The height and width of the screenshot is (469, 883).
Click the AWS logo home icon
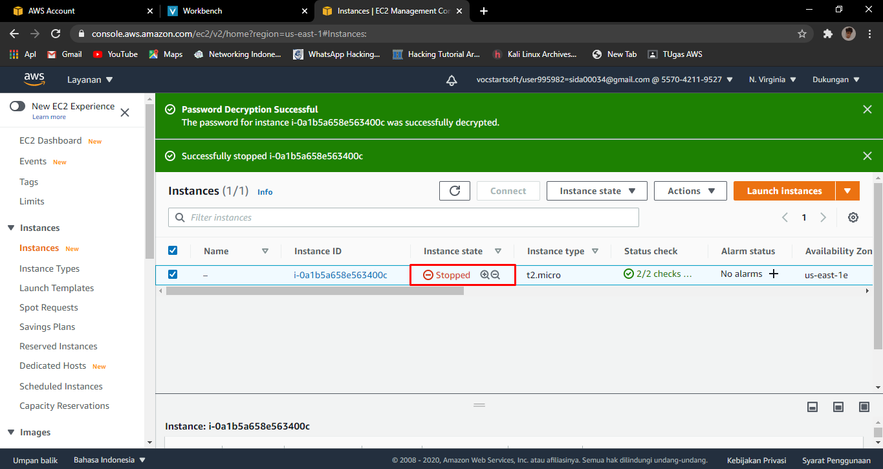click(x=34, y=79)
